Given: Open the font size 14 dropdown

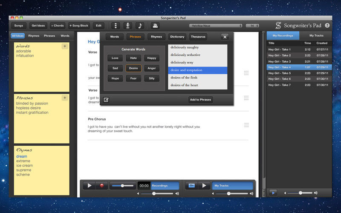Looking at the screenshot, I should click(x=252, y=26).
